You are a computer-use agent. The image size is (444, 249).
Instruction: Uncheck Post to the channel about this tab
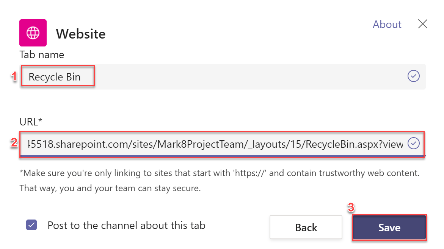[x=31, y=225]
